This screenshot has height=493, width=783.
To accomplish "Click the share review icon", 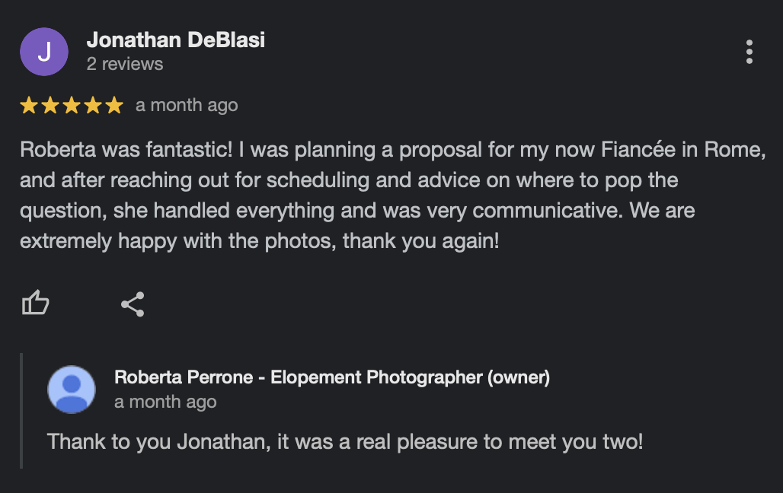I will pos(133,304).
